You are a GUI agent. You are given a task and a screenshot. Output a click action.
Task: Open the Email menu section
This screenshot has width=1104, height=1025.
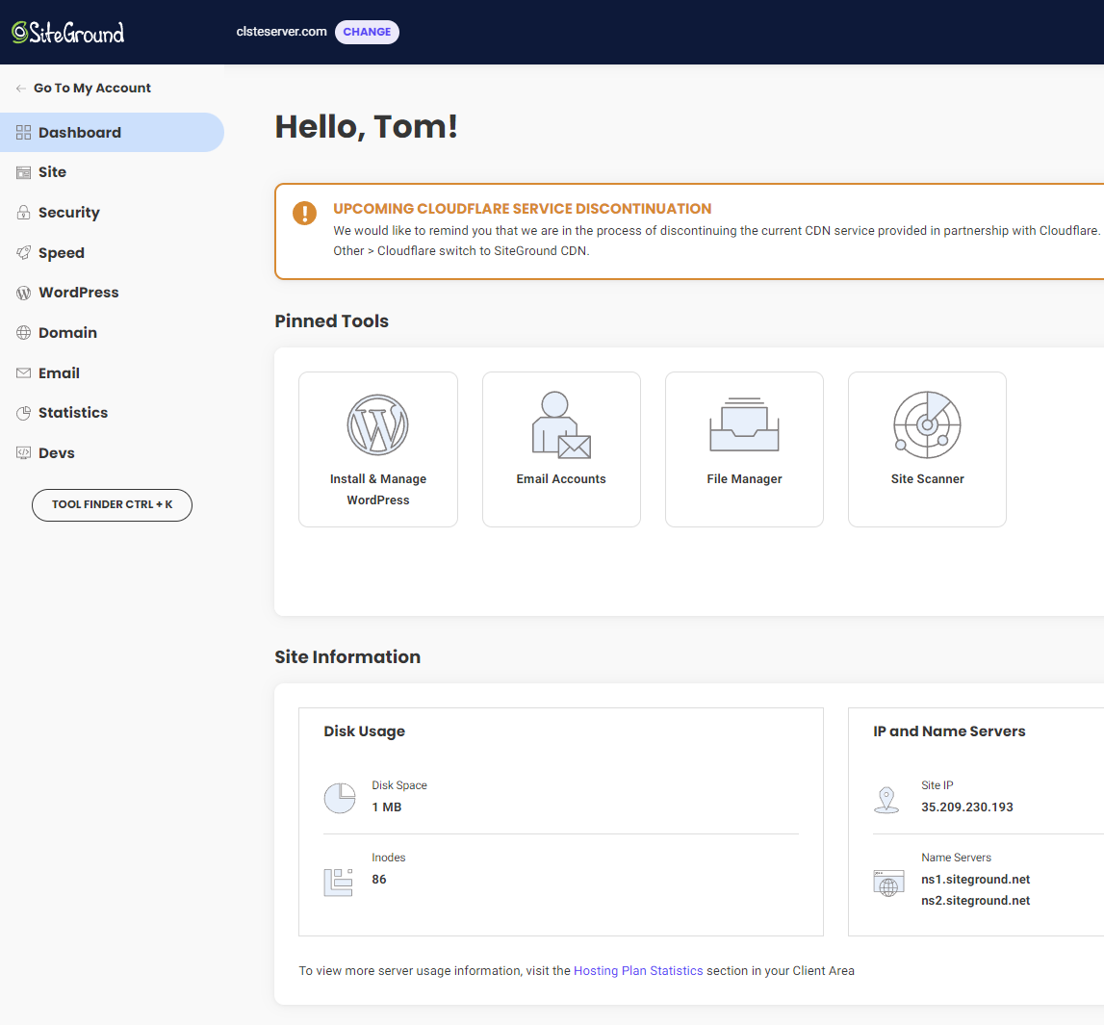(59, 373)
